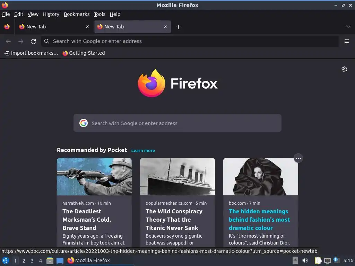Open the removable media tray icon

coord(295,260)
